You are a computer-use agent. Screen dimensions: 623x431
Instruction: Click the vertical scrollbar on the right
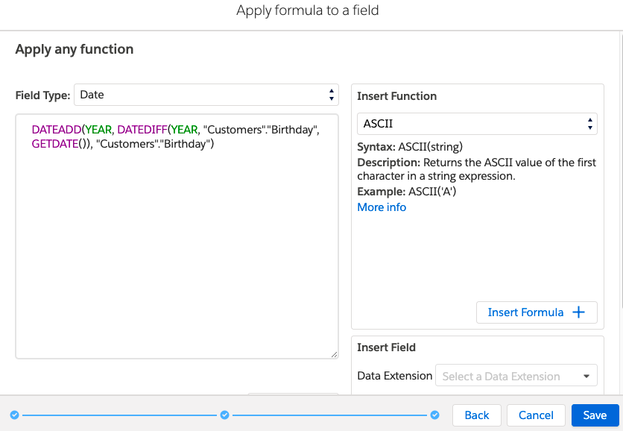pyautogui.click(x=622, y=169)
